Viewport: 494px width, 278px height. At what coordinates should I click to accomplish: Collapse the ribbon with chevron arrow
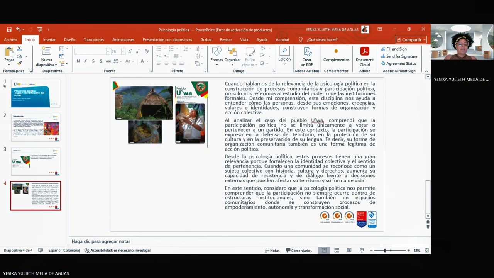pyautogui.click(x=426, y=71)
